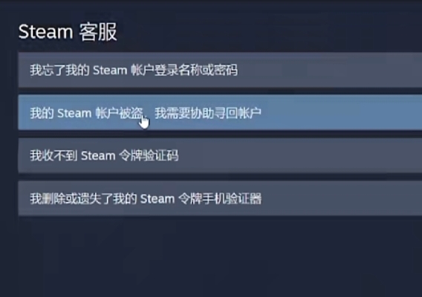The image size is (422, 297).
Task: Click 我收不到 at start of third option
Action: 53,155
